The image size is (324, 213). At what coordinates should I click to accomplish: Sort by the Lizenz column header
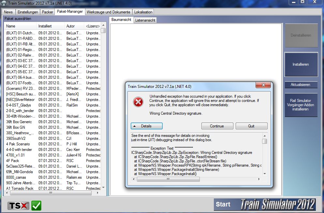[x=92, y=26]
